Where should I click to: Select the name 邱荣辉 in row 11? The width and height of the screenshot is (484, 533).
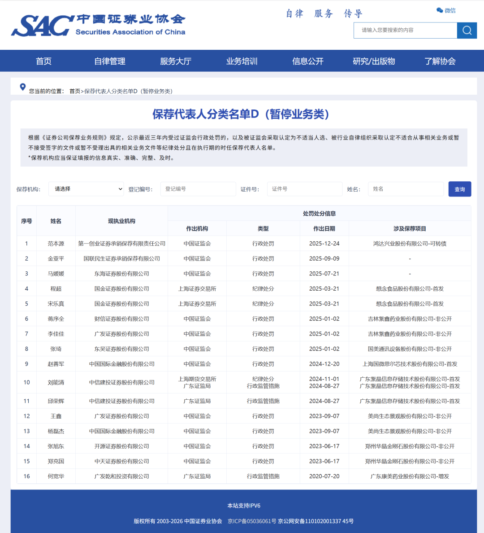click(x=56, y=401)
